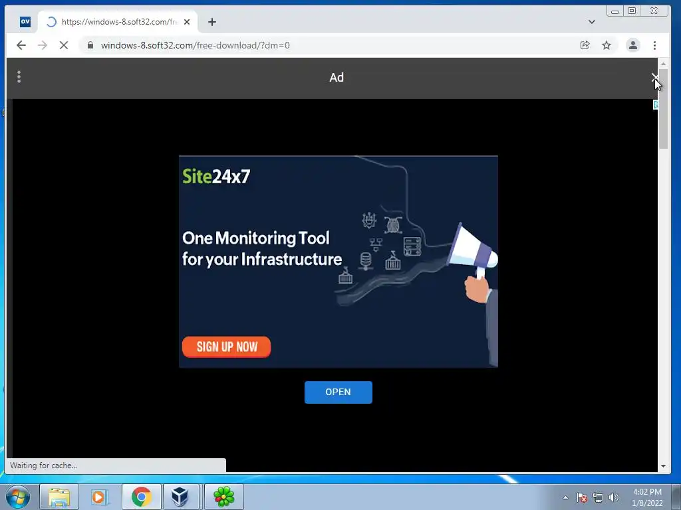Open the Chrome profile menu
This screenshot has width=681, height=510.
click(633, 45)
